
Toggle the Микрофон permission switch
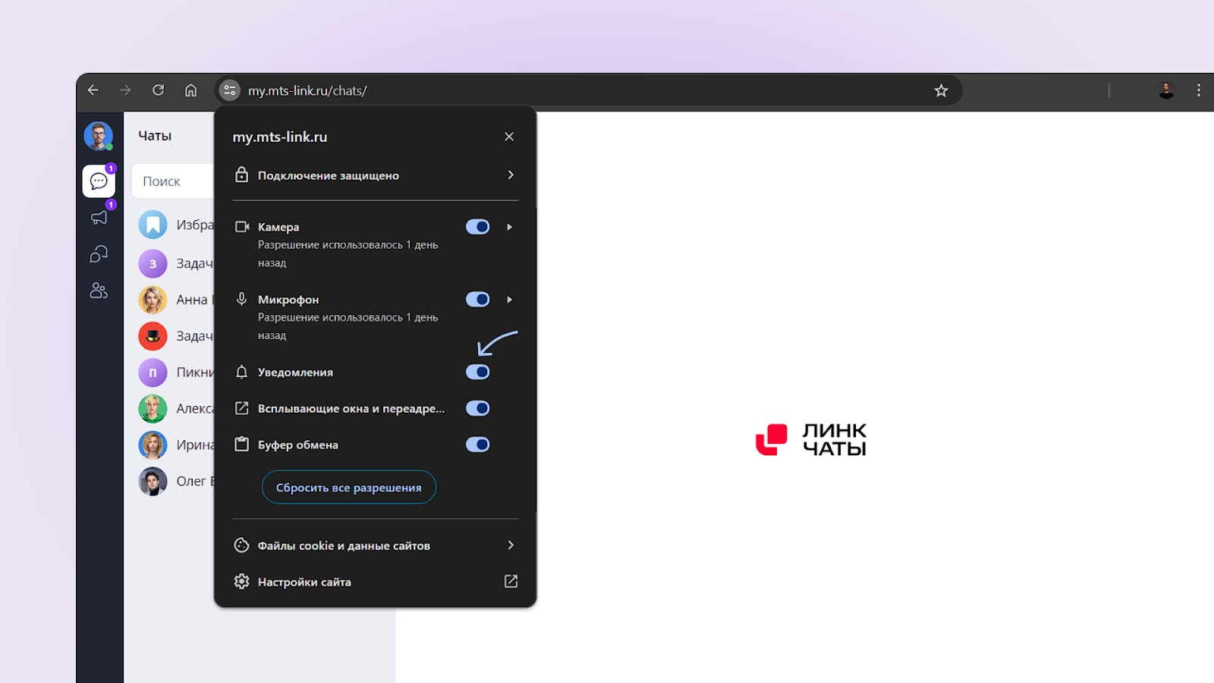pos(477,300)
